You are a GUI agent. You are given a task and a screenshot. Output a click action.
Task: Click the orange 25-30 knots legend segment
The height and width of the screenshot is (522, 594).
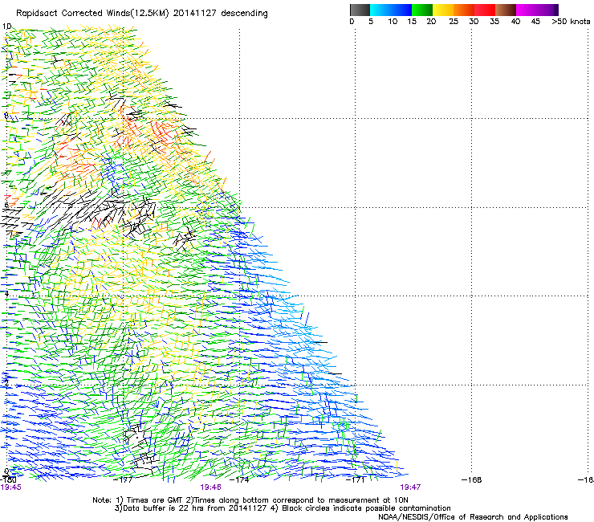(x=464, y=10)
